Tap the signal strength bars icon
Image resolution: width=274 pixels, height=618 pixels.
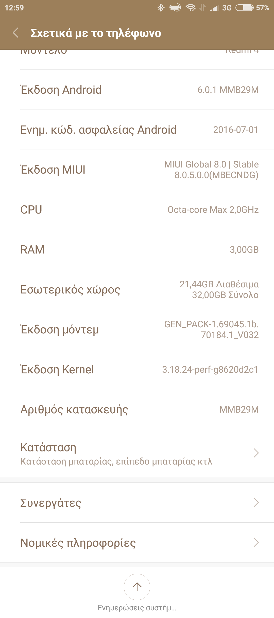[x=214, y=8]
